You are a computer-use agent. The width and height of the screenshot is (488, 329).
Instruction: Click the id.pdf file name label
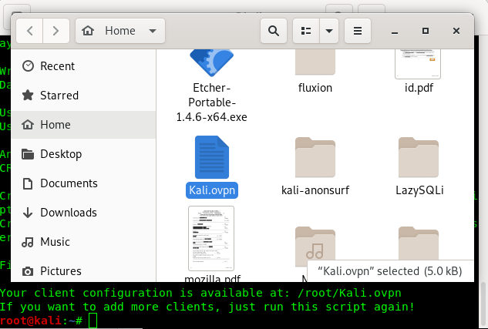click(419, 88)
